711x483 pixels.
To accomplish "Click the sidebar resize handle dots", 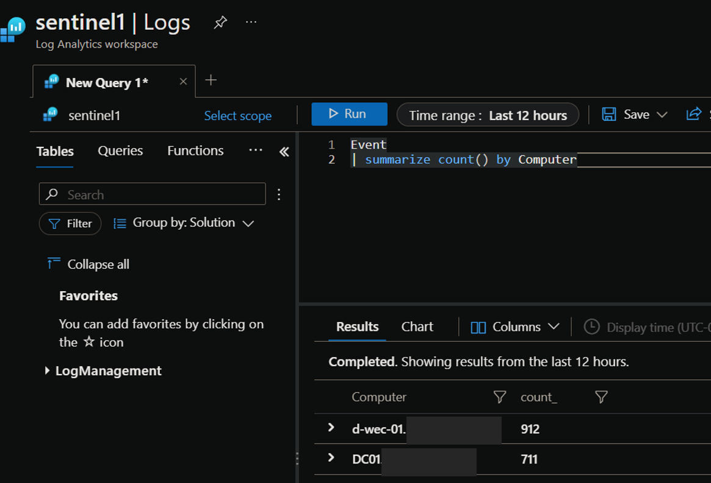I will tap(297, 459).
